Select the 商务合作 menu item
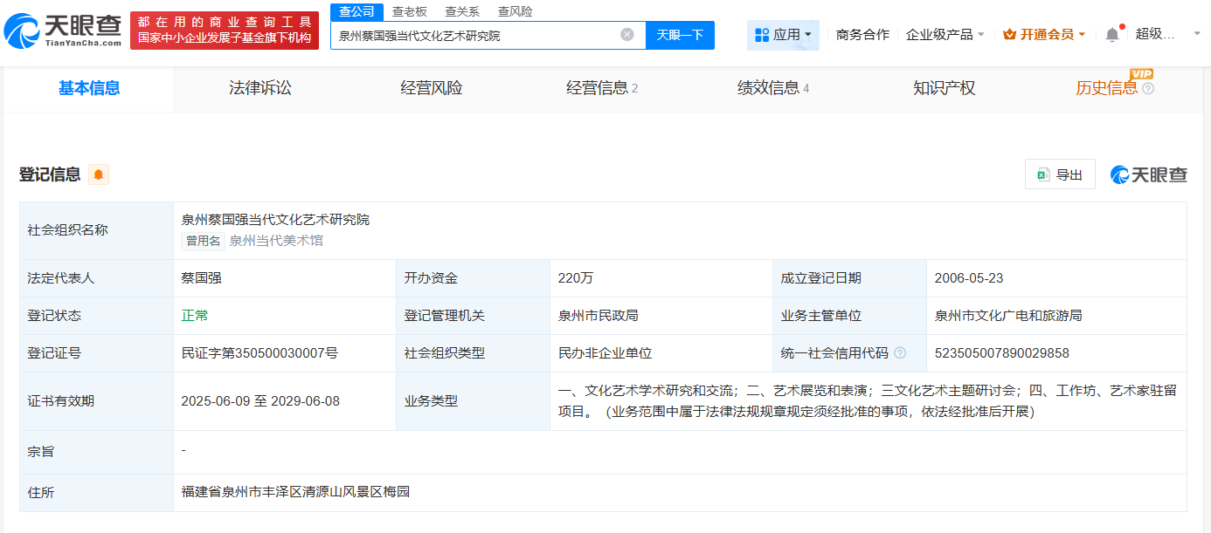1211x533 pixels. (x=862, y=34)
